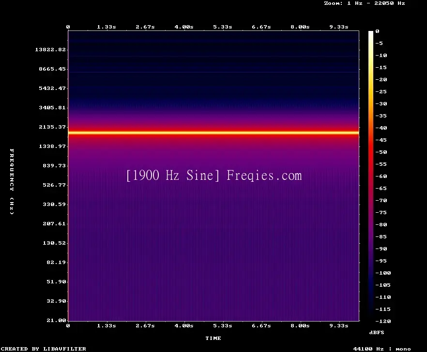
Task: Select the 330.59 frequency tick label
Action: click(54, 204)
